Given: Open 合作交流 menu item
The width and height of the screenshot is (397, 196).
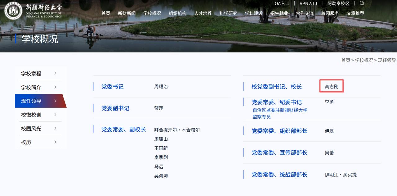Looking at the screenshot, I should tap(305, 13).
